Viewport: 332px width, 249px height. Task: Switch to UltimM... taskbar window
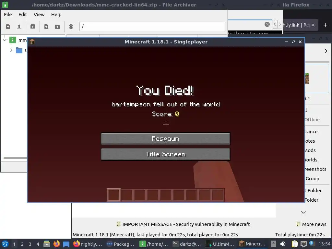pos(220,244)
